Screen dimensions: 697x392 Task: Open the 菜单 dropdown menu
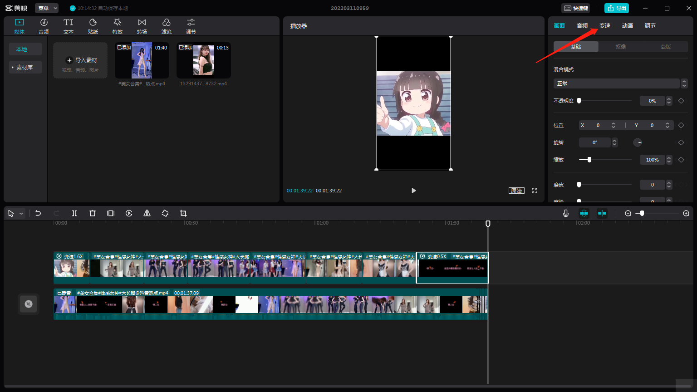(x=47, y=8)
